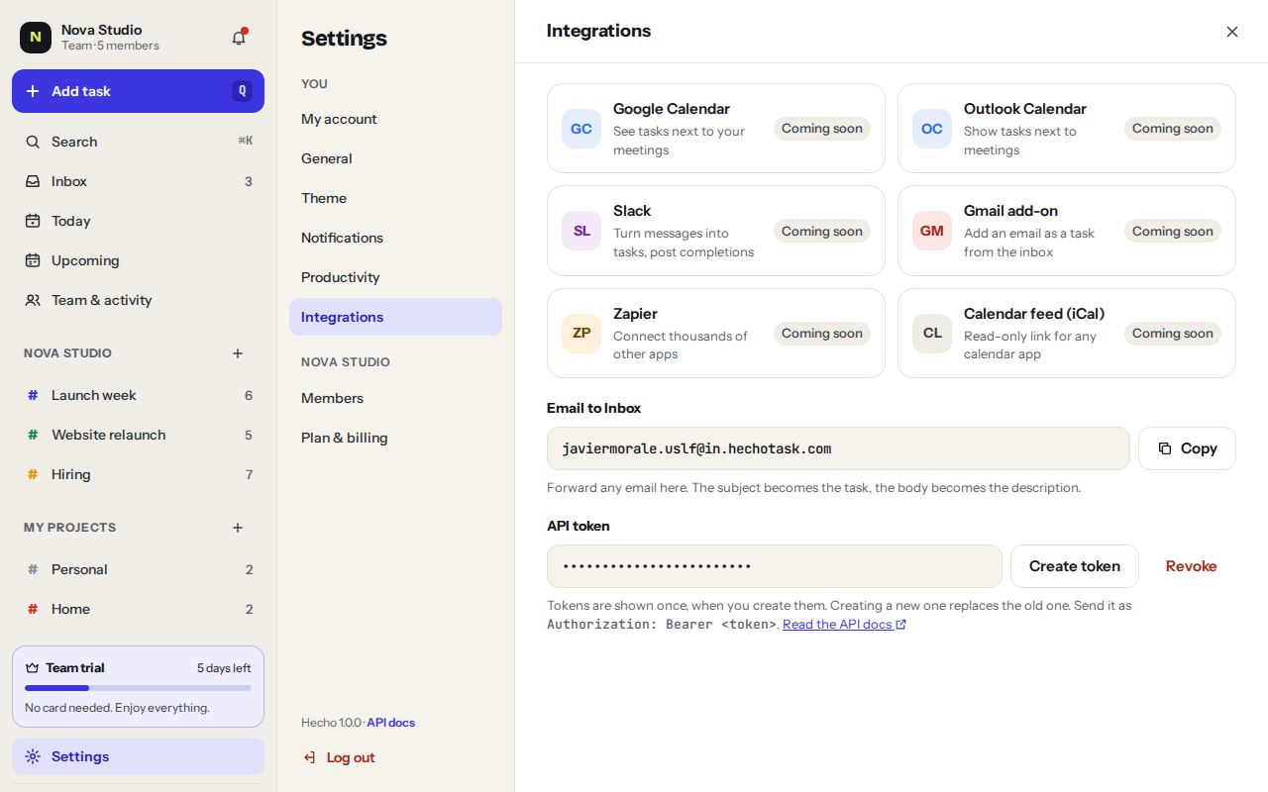Click the Home hash icon

point(33,609)
